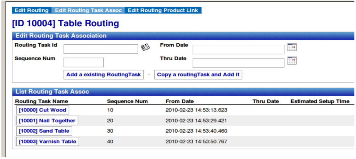Open the [10003] Varnish Table task
Image resolution: width=356 pixels, height=159 pixels.
[47, 141]
